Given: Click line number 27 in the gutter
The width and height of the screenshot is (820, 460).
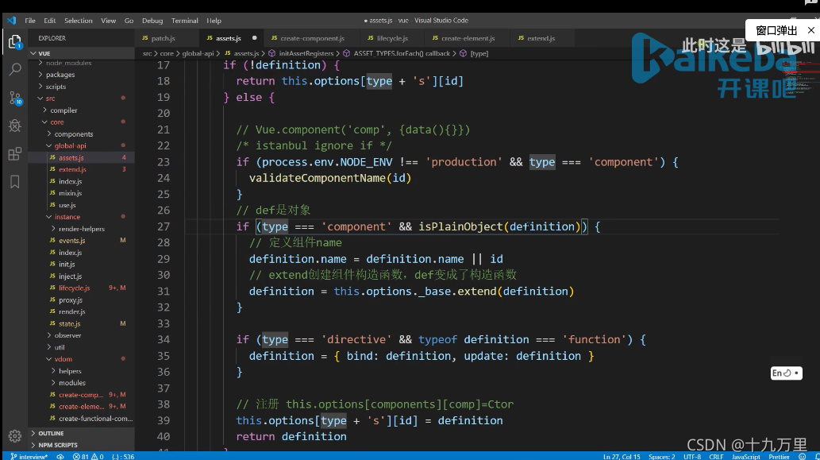Looking at the screenshot, I should pyautogui.click(x=164, y=226).
